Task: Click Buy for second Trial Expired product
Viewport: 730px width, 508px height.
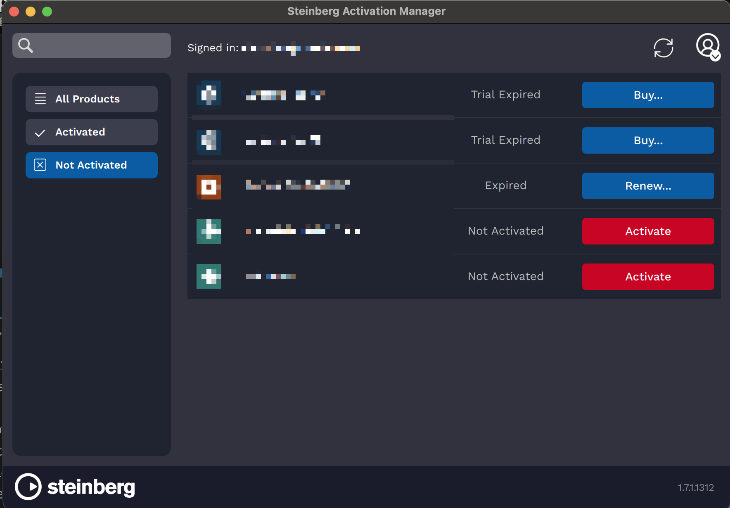Action: pos(648,140)
